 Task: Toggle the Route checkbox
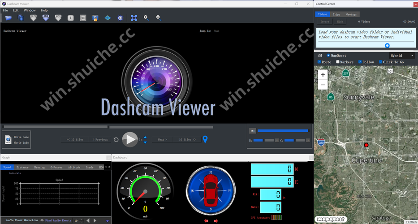[319, 62]
